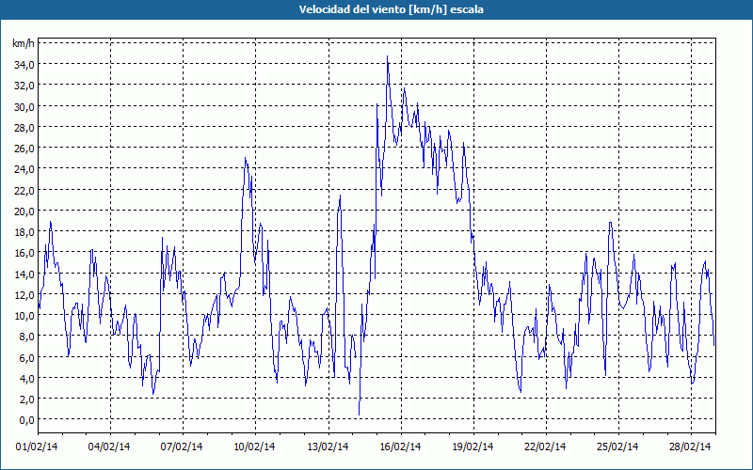Select the 16,0 y-axis value
This screenshot has height=470, width=753.
[x=23, y=252]
